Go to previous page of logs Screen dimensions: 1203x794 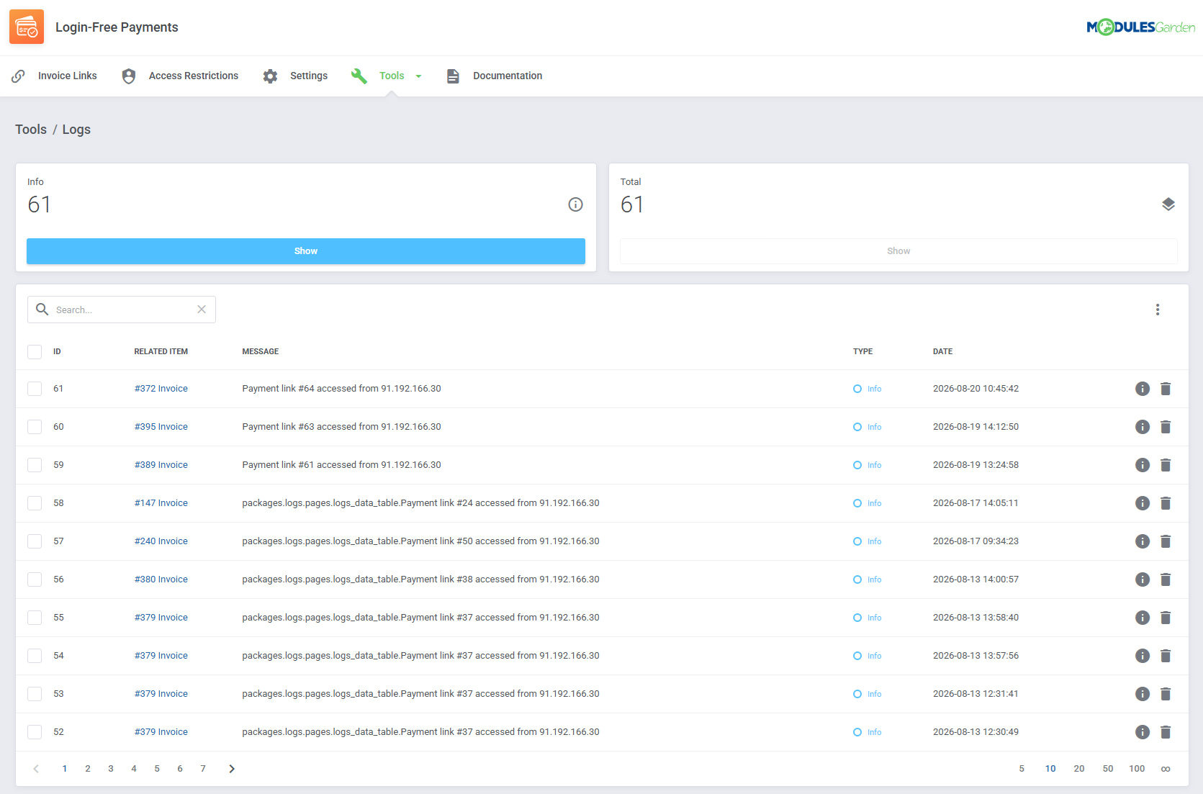coord(36,769)
